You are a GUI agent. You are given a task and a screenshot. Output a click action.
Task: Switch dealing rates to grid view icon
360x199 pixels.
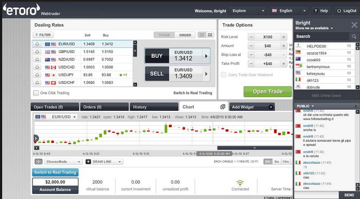210,35
